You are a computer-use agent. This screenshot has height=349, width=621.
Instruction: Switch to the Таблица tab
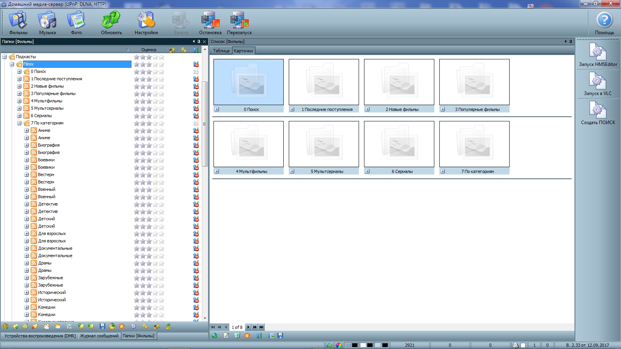tap(221, 51)
